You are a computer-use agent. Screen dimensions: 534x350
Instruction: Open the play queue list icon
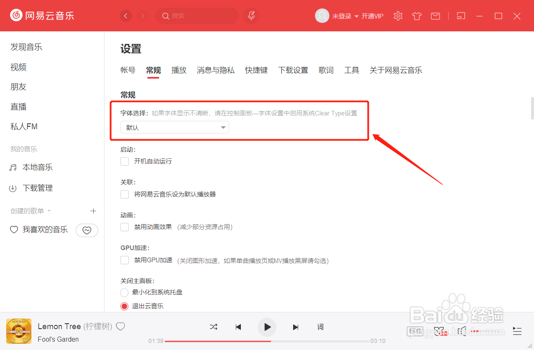point(517,332)
